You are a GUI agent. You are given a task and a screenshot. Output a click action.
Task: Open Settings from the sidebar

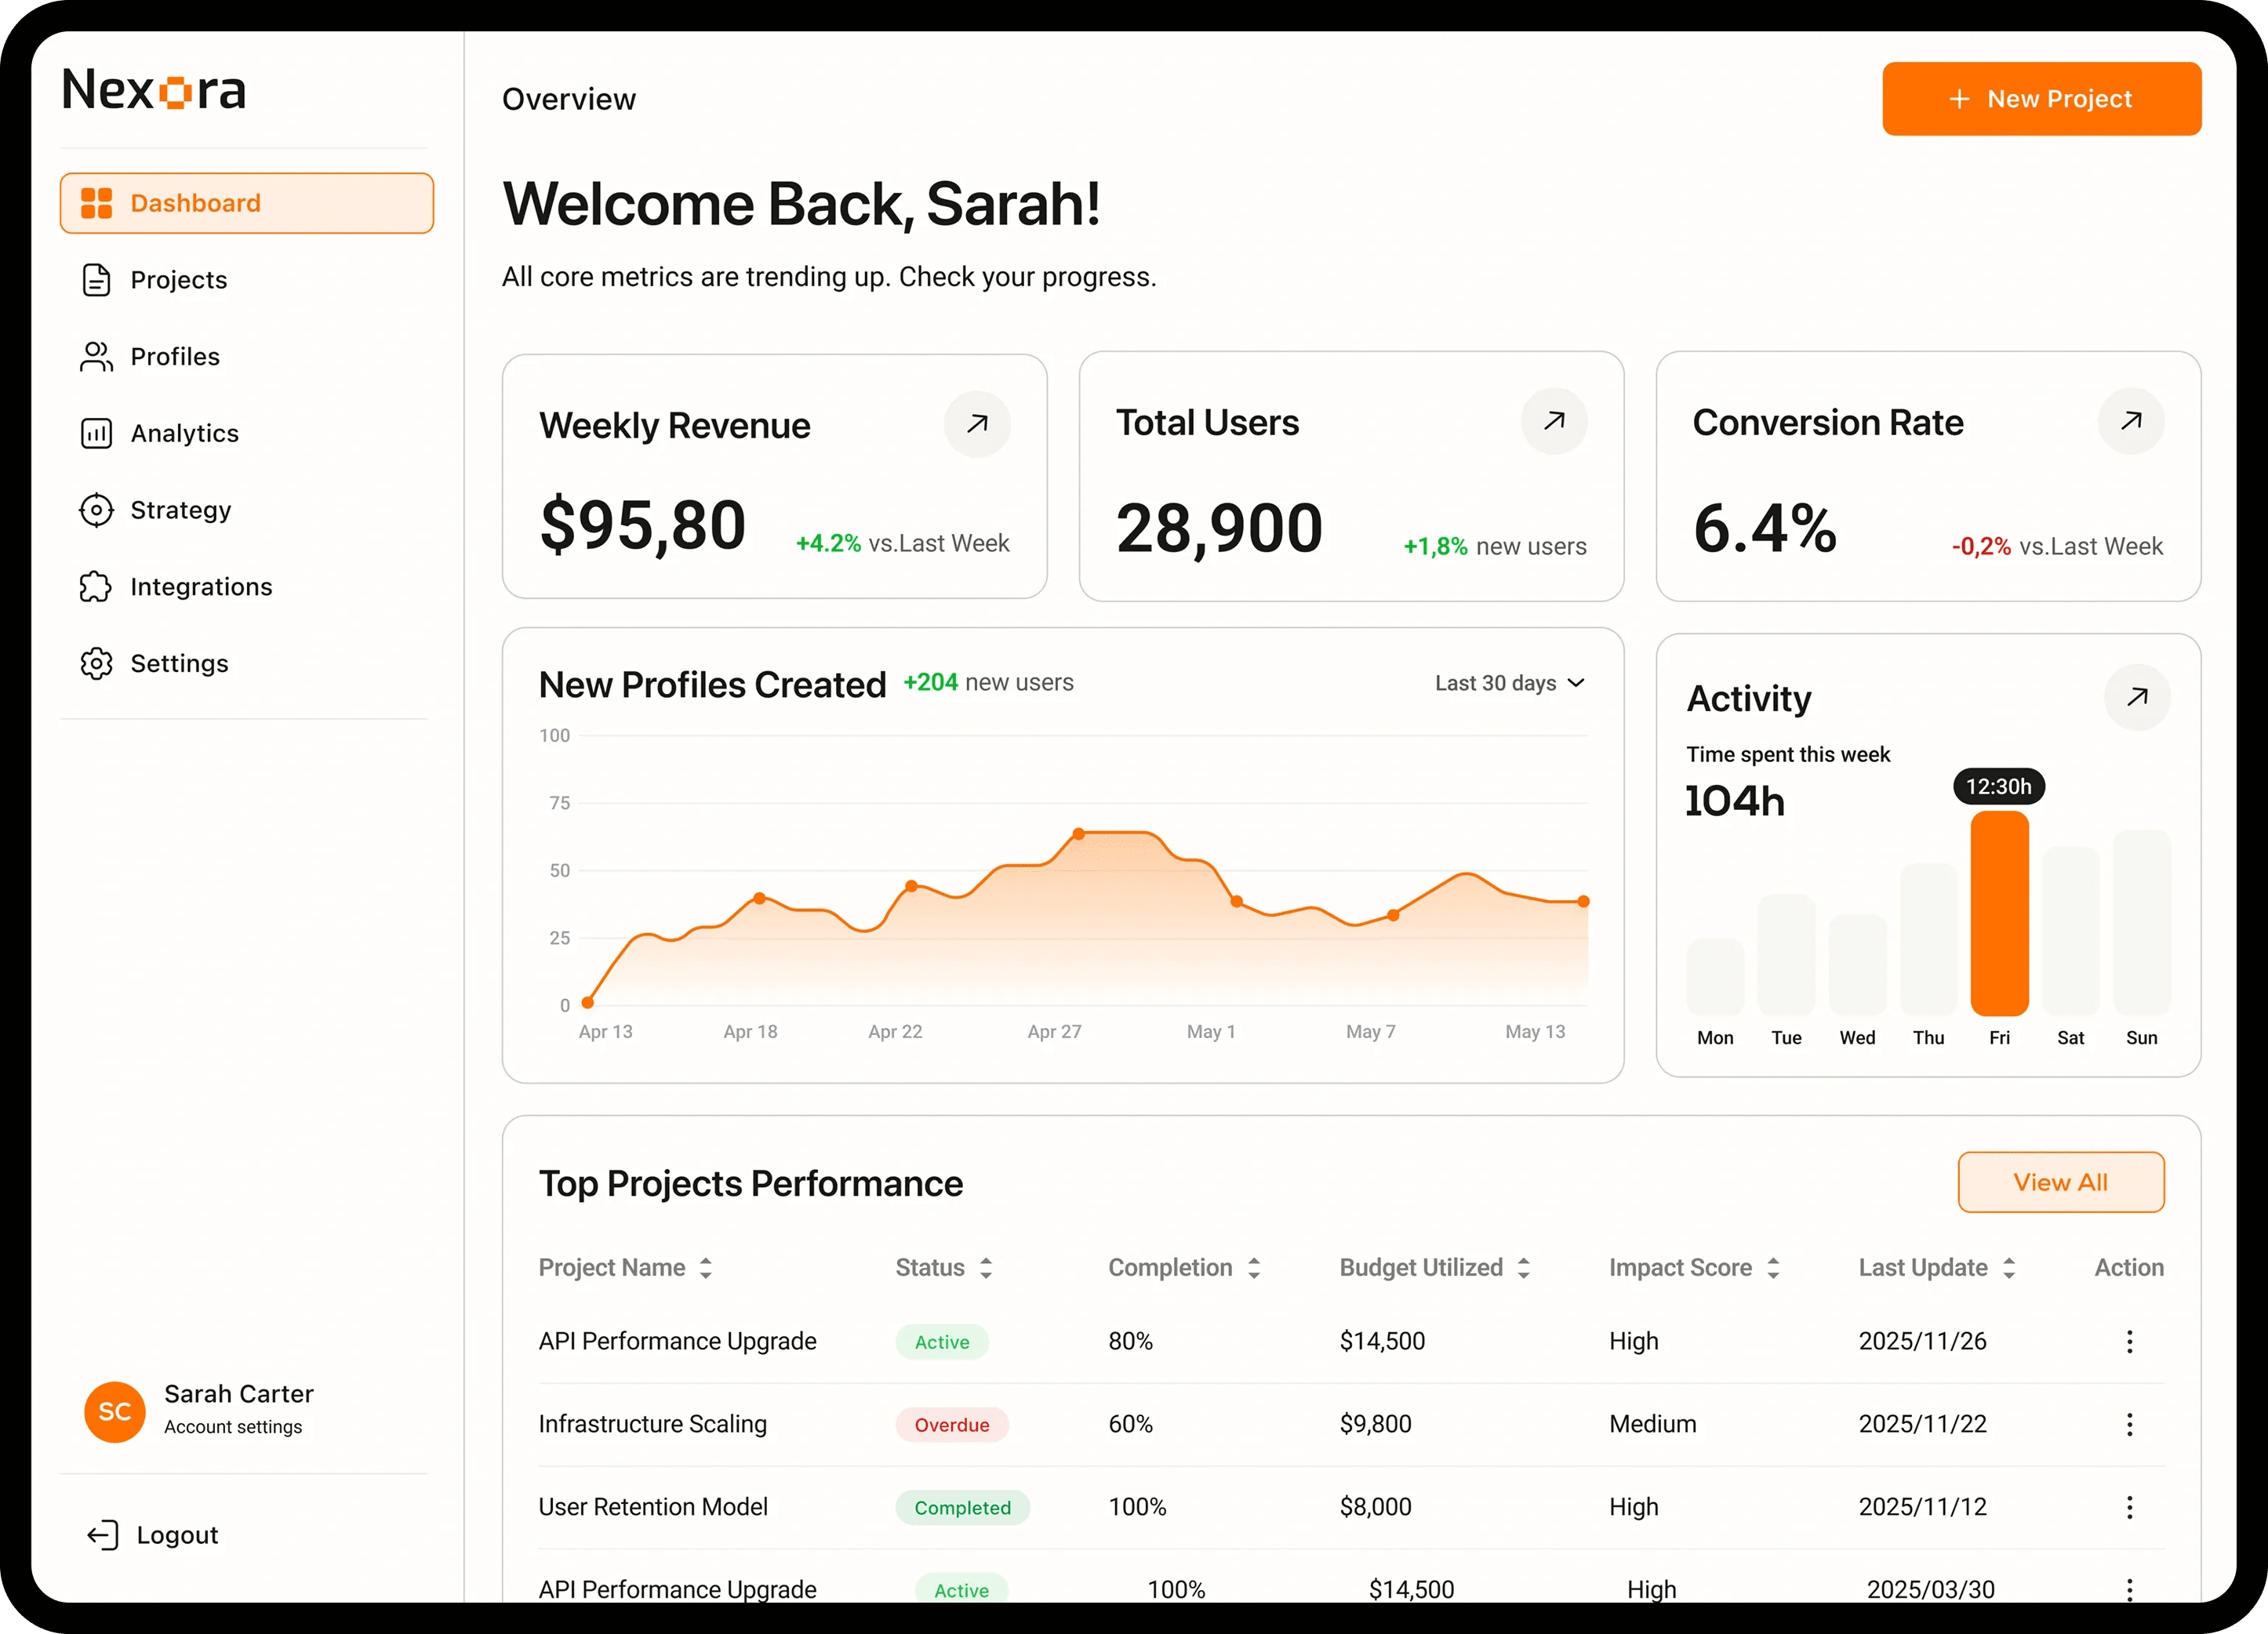pyautogui.click(x=179, y=664)
